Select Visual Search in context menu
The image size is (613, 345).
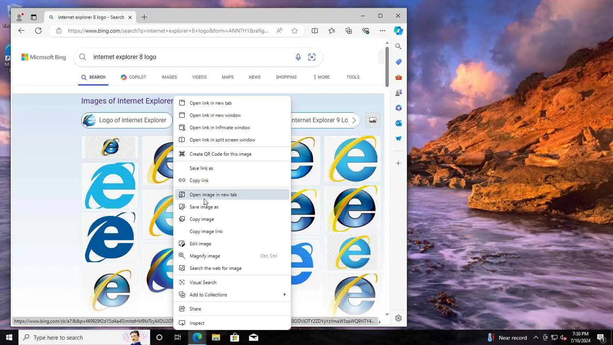tap(232, 283)
